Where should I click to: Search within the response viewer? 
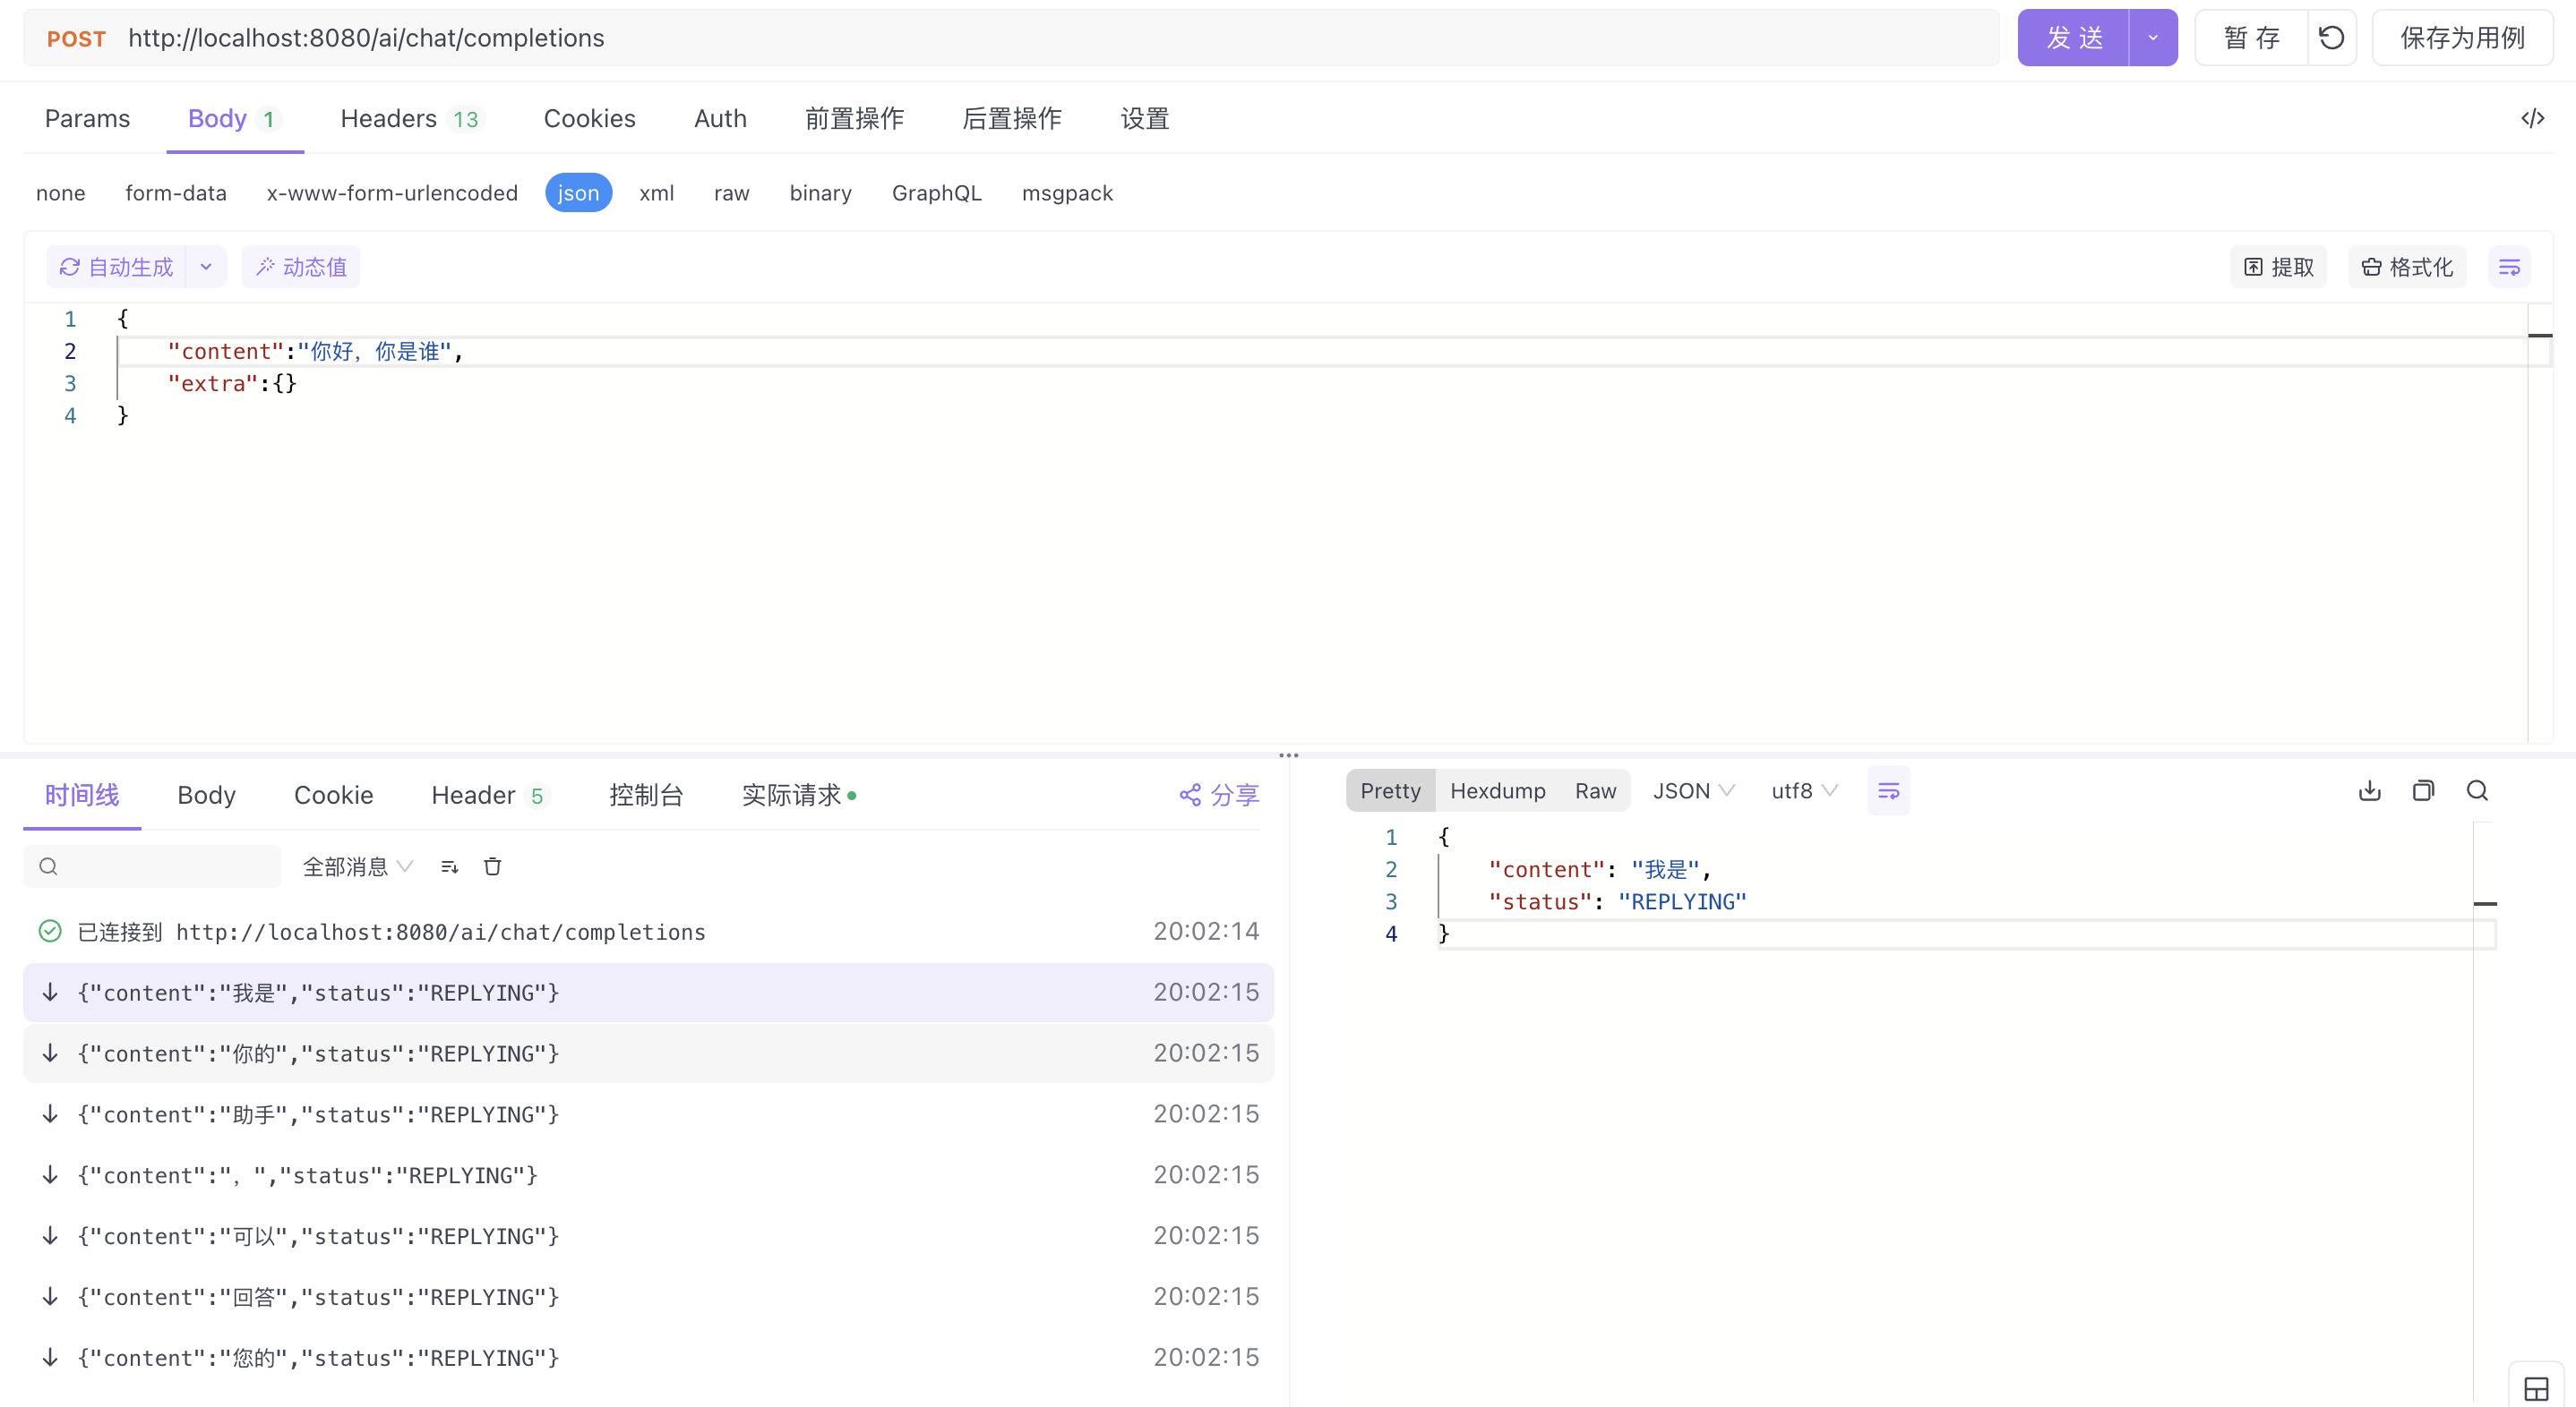2477,790
